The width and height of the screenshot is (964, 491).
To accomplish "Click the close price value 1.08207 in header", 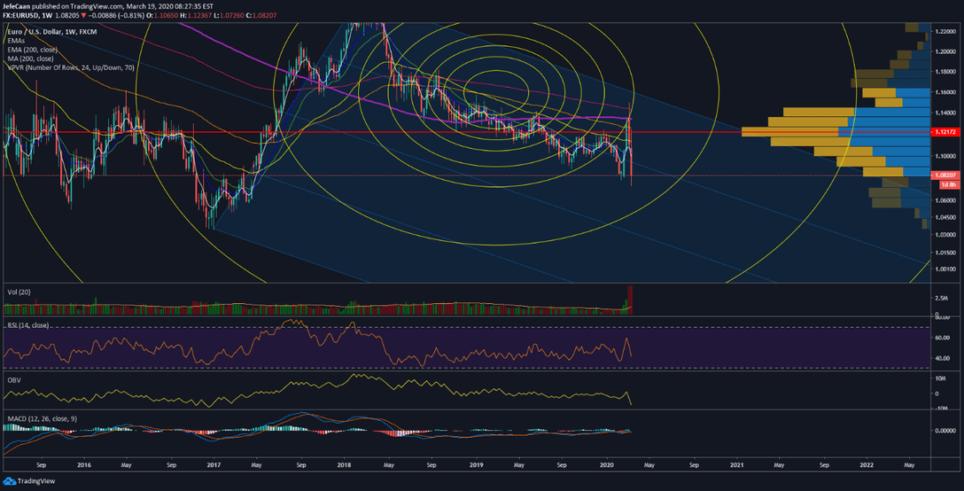I will (x=264, y=15).
